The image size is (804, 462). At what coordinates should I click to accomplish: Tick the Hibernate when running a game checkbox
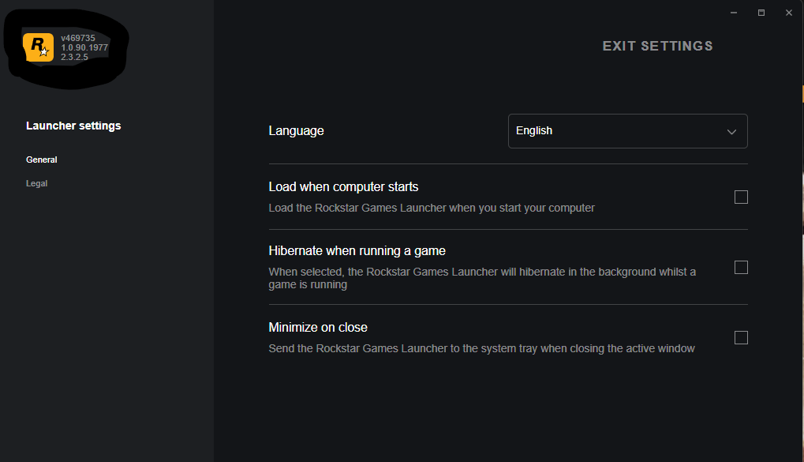coord(741,268)
